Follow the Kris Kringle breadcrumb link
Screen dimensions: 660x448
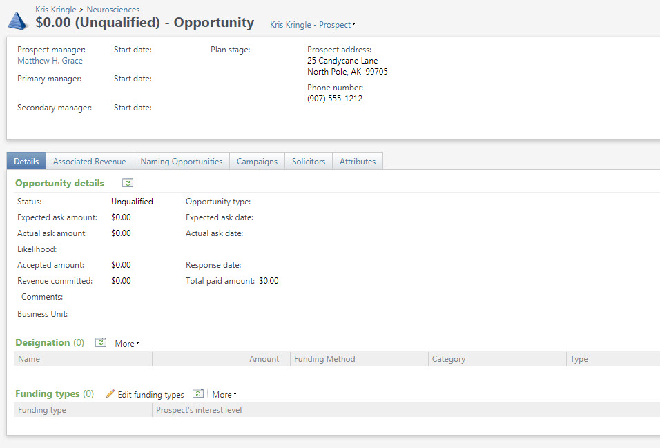[56, 10]
